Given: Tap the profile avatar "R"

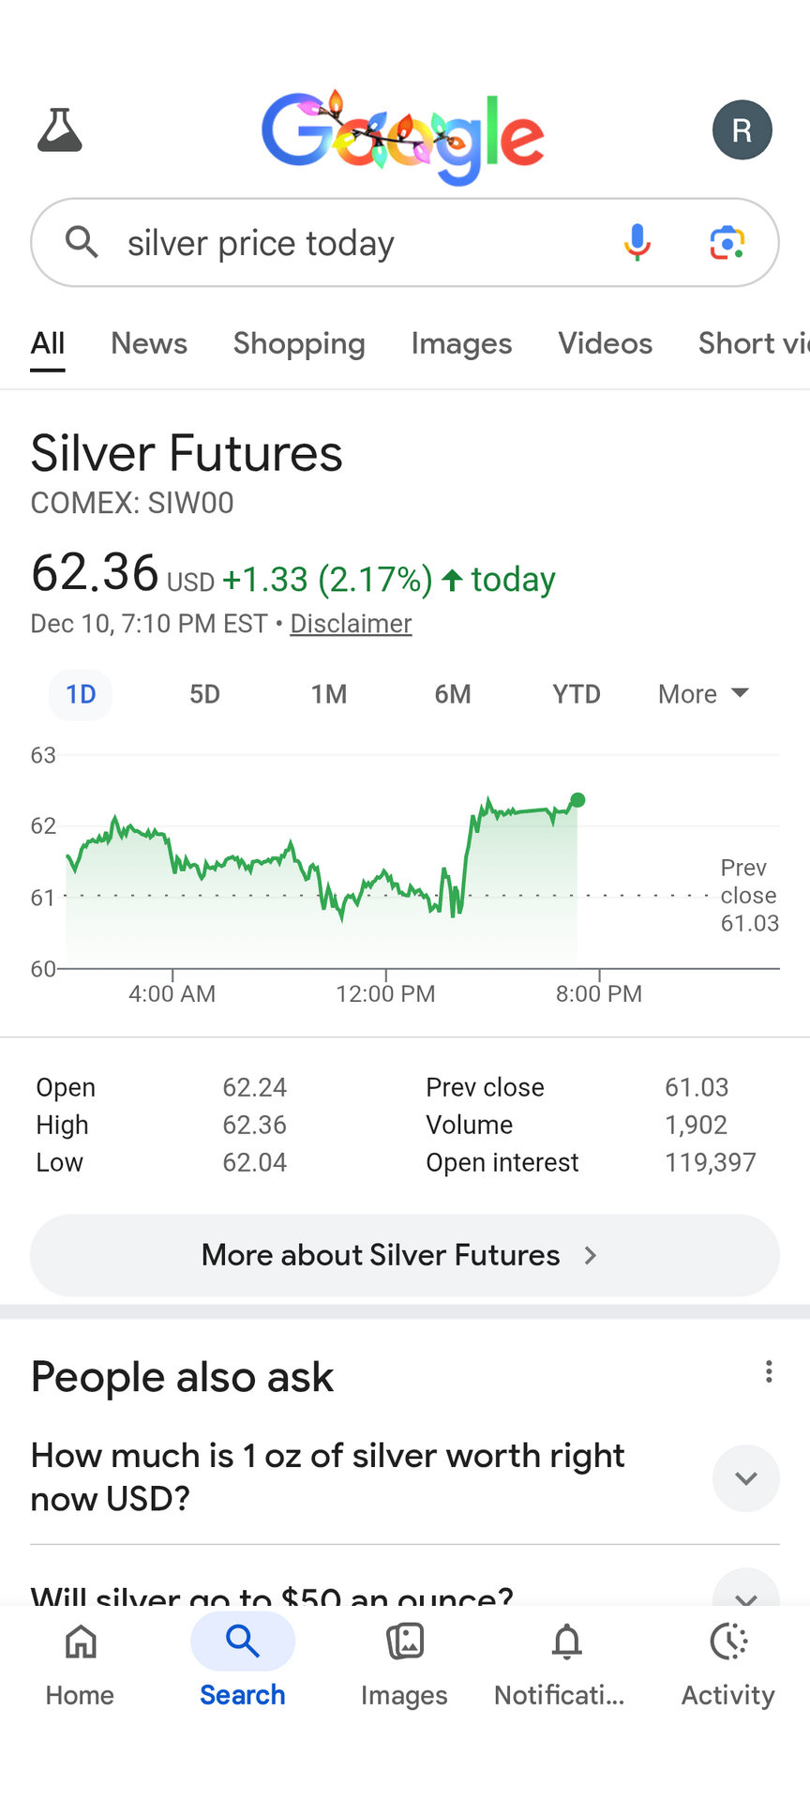Looking at the screenshot, I should [x=742, y=129].
